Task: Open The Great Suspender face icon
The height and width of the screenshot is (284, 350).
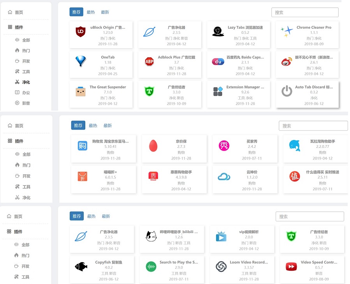Action: (x=81, y=91)
